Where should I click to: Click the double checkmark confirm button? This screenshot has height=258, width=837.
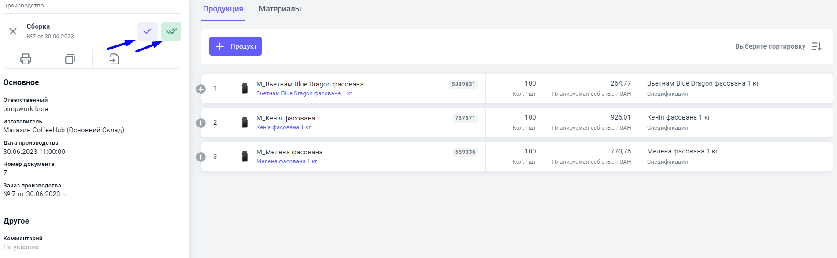pos(171,31)
